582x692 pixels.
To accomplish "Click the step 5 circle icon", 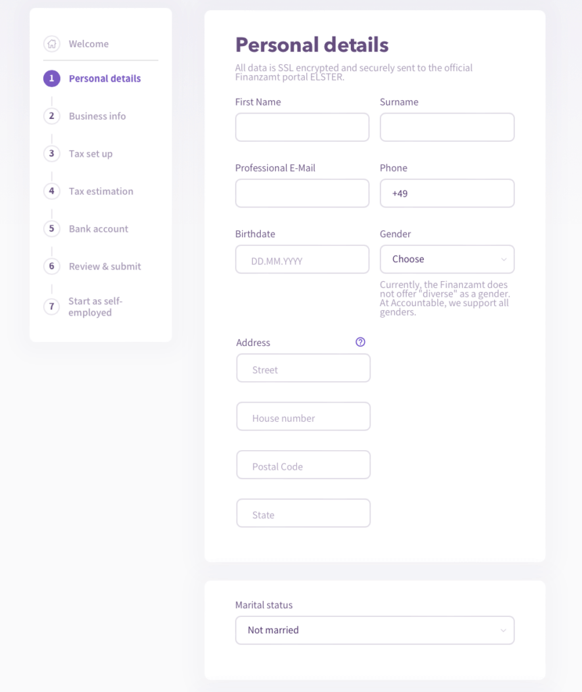I will tap(51, 228).
